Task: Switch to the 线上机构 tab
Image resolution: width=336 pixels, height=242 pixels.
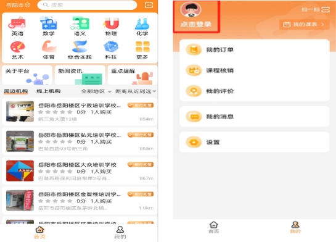Action: (x=49, y=91)
